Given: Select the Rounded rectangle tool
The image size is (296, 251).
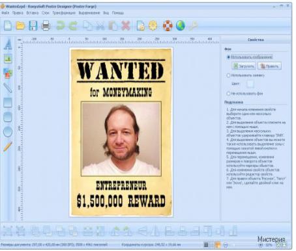Looking at the screenshot, I should (8, 117).
